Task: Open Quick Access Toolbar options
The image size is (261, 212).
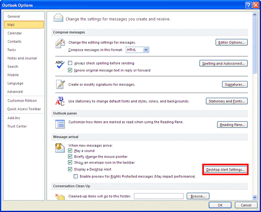Action: (24, 109)
